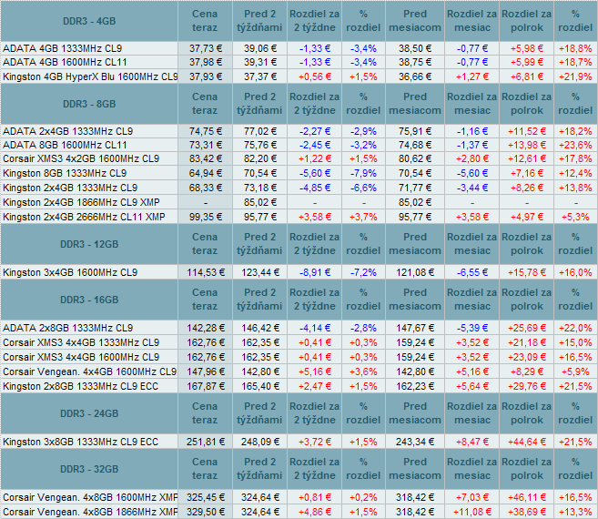Click the current price 114,53 €
598x519 pixels.
(206, 272)
